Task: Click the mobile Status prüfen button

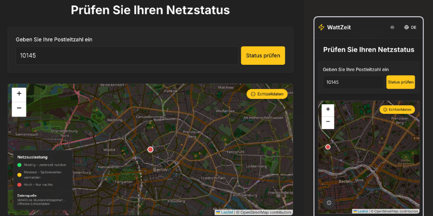Action: [x=401, y=82]
